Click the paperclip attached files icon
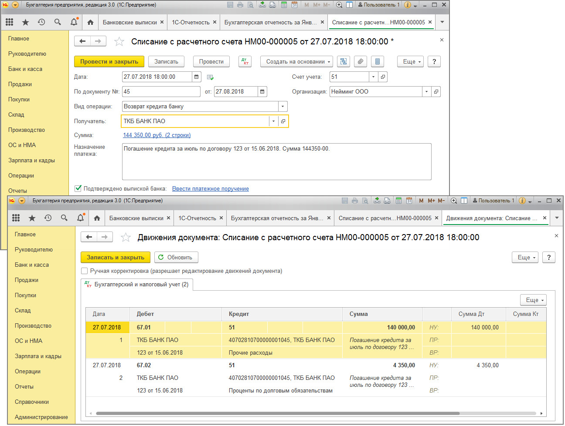The image size is (565, 426). pyautogui.click(x=360, y=62)
